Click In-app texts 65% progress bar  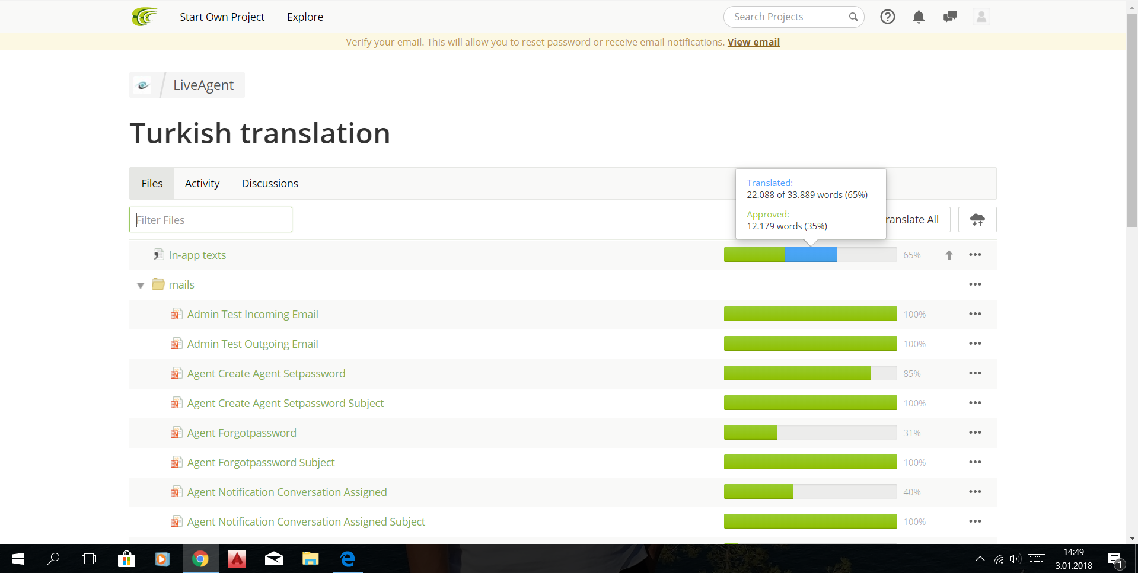[810, 255]
